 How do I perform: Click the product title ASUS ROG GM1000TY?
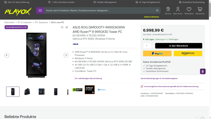pos(99,30)
